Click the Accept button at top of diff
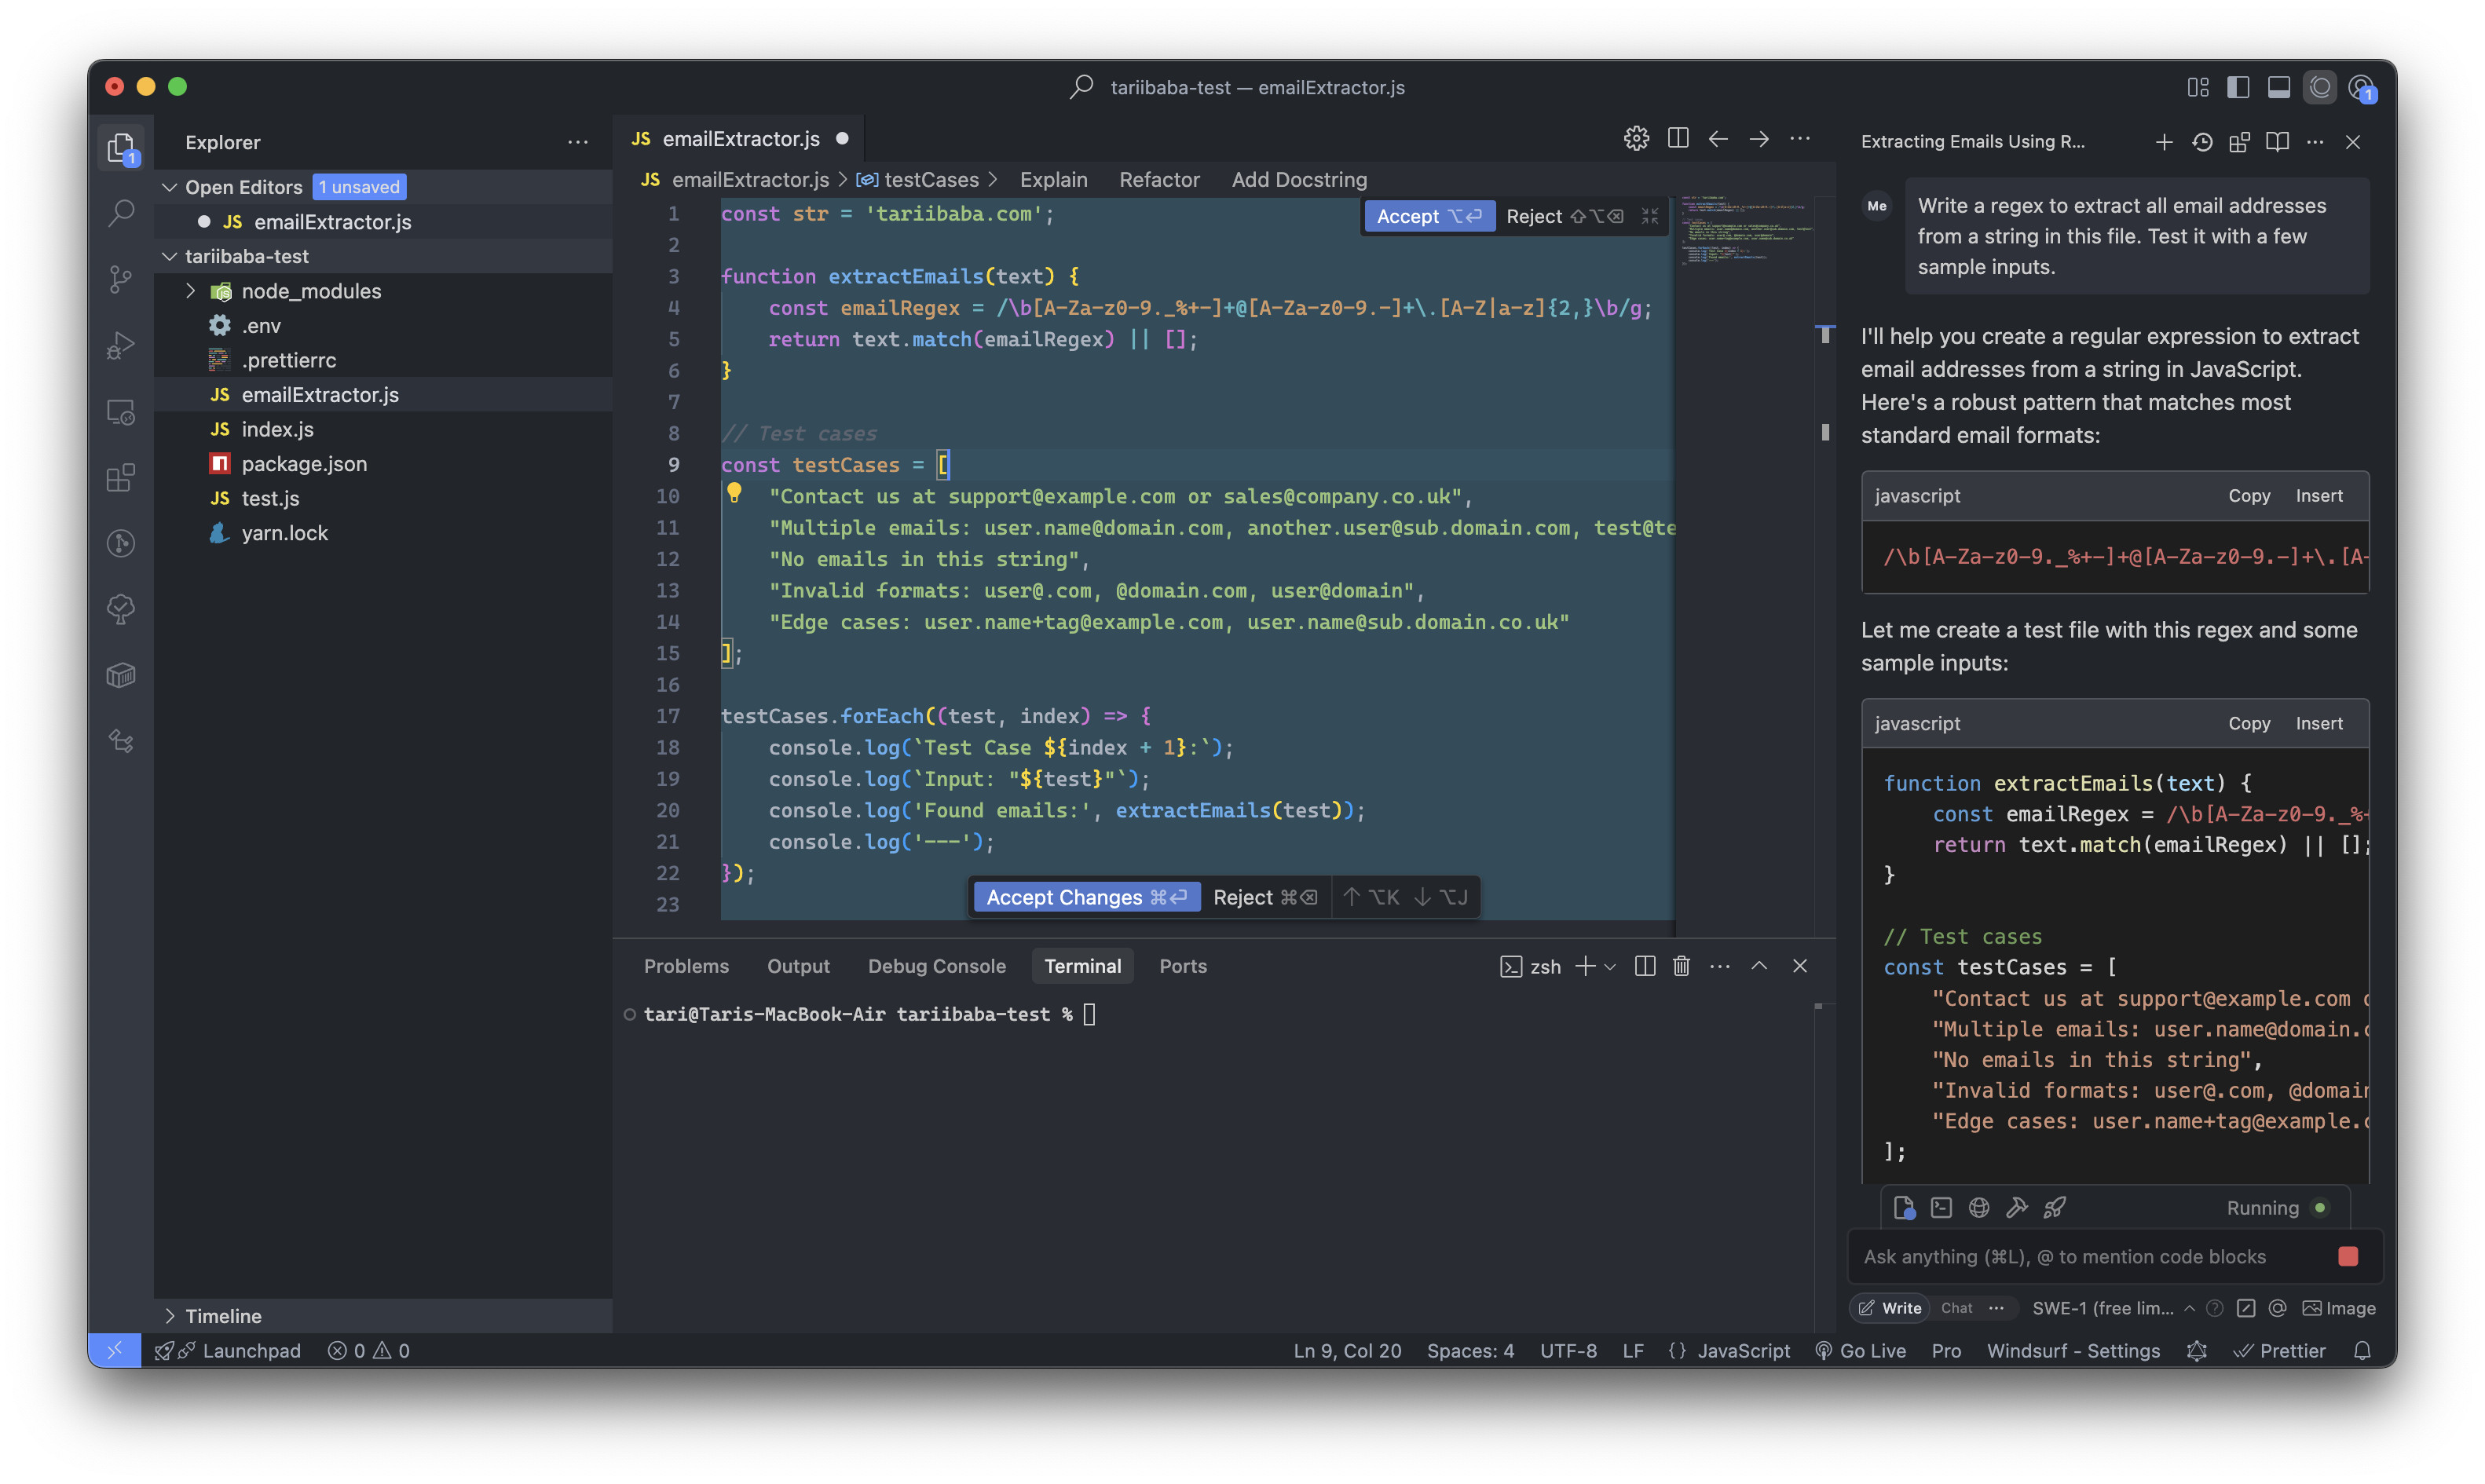 1429,216
